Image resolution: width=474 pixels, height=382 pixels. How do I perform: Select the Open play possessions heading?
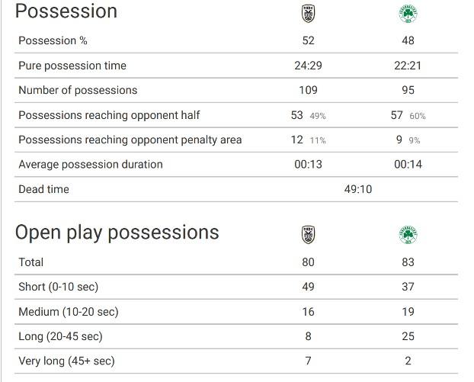[x=117, y=233]
